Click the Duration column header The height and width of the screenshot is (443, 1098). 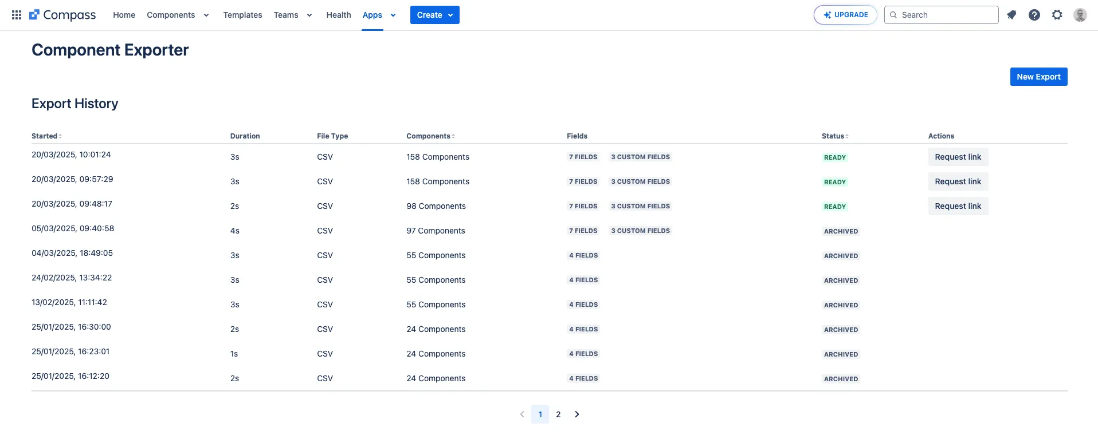click(x=245, y=136)
